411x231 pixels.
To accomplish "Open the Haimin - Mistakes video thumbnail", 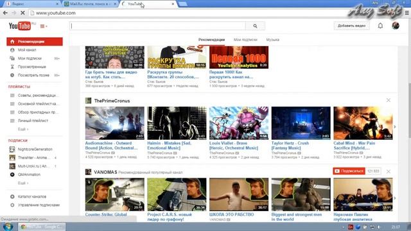I will coord(177,123).
